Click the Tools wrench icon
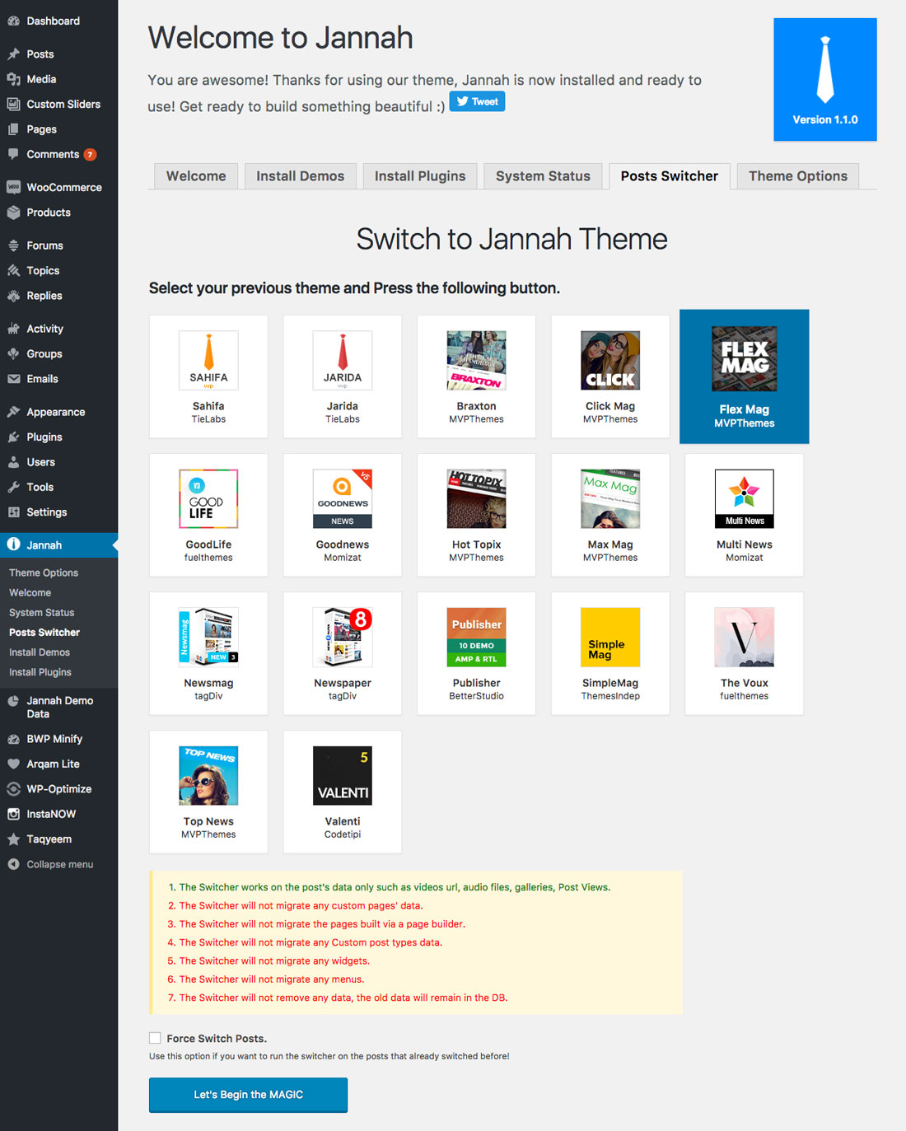 pos(13,487)
